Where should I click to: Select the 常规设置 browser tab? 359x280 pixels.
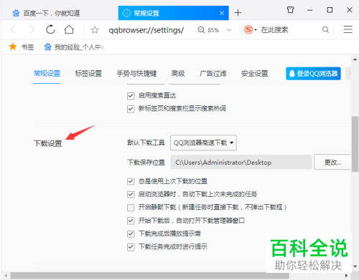point(173,13)
